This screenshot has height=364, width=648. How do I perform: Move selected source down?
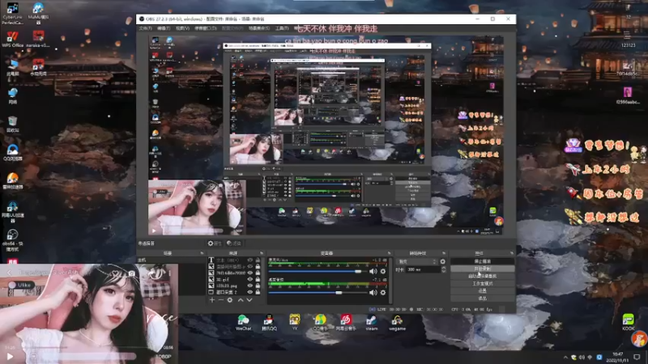click(249, 300)
